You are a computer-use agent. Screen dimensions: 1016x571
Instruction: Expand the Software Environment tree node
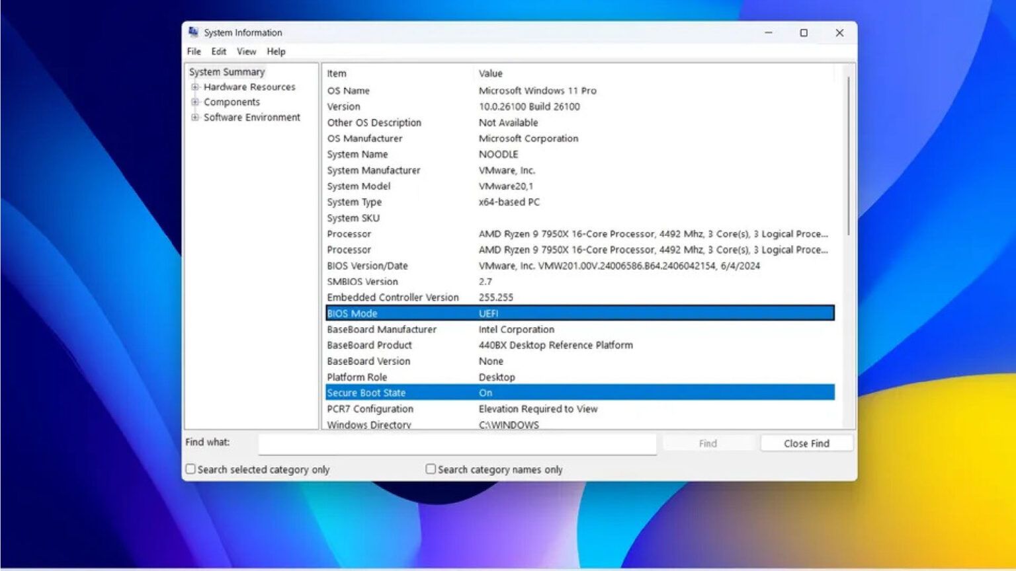click(194, 117)
